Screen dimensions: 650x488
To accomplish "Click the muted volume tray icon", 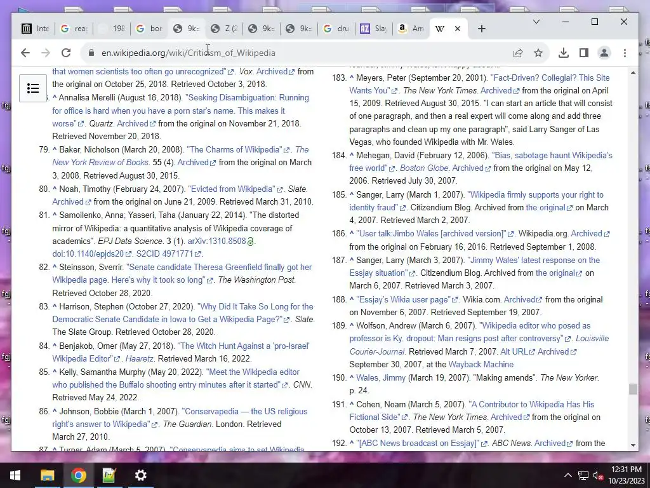I will point(598,475).
